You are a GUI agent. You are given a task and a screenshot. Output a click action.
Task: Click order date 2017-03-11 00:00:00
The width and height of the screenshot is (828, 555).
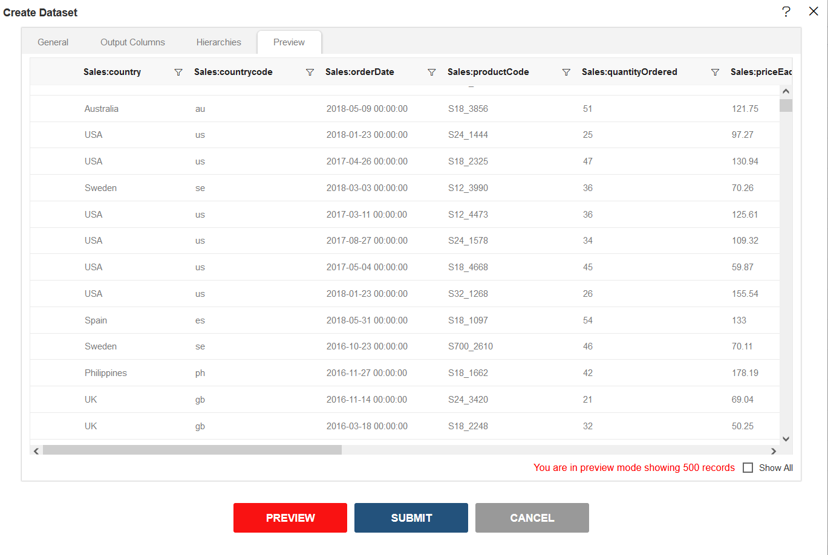367,215
